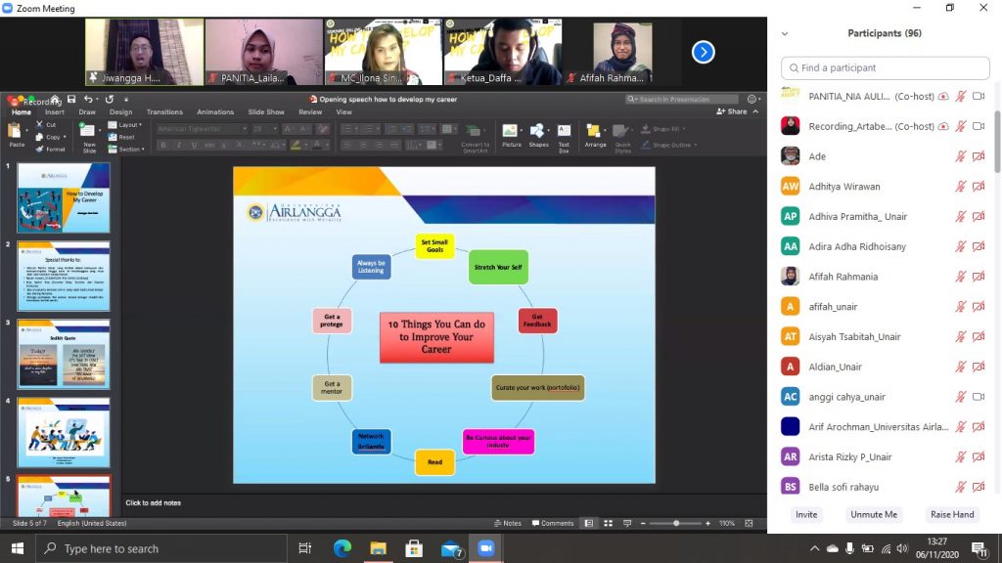Open the Zoom app in taskbar
This screenshot has height=563, width=1002.
485,548
